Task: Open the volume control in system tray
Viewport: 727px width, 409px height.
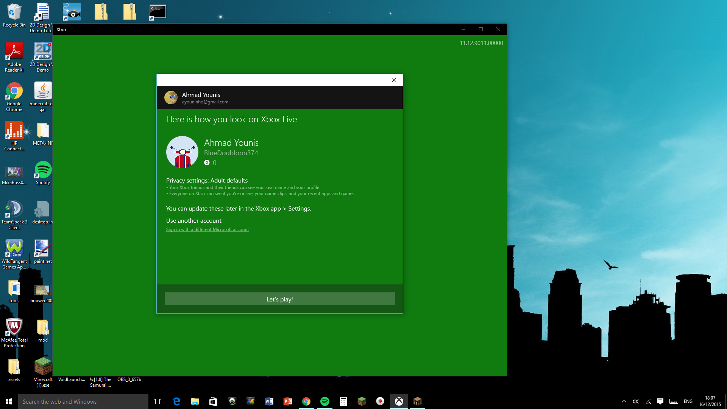Action: [636, 401]
